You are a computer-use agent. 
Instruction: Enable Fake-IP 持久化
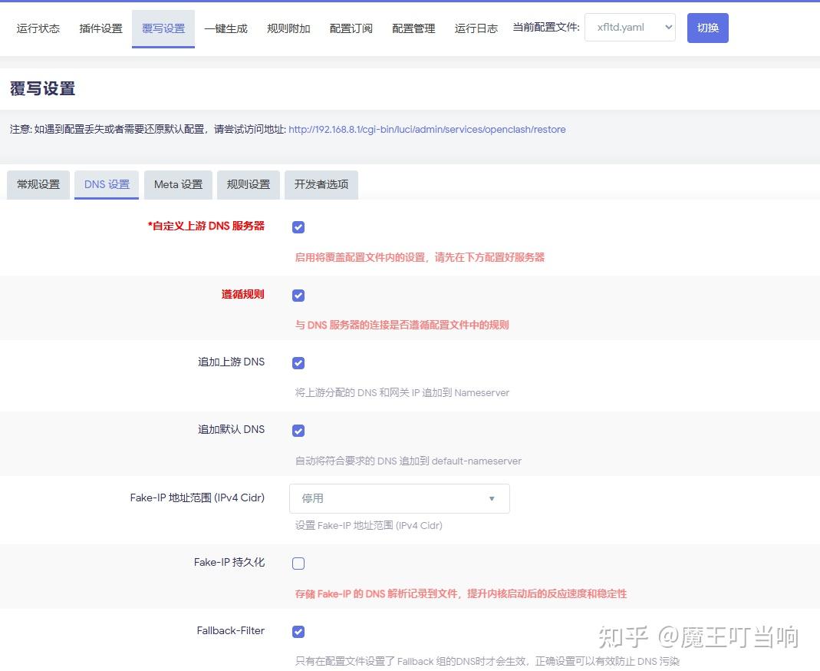coord(298,563)
